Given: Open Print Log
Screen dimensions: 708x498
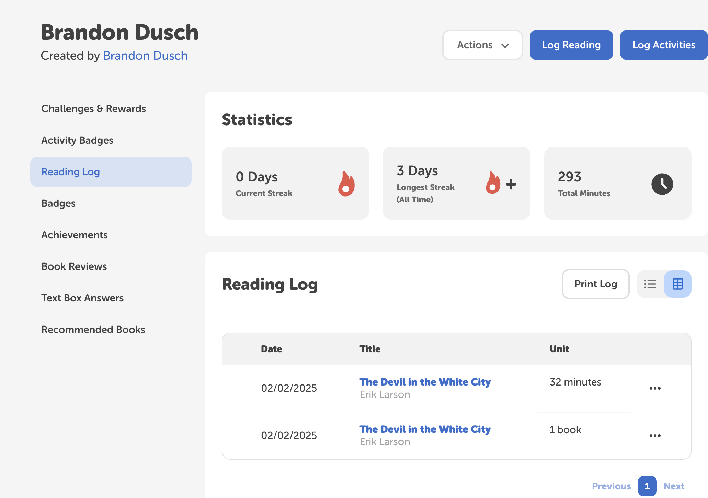Looking at the screenshot, I should click(x=595, y=284).
